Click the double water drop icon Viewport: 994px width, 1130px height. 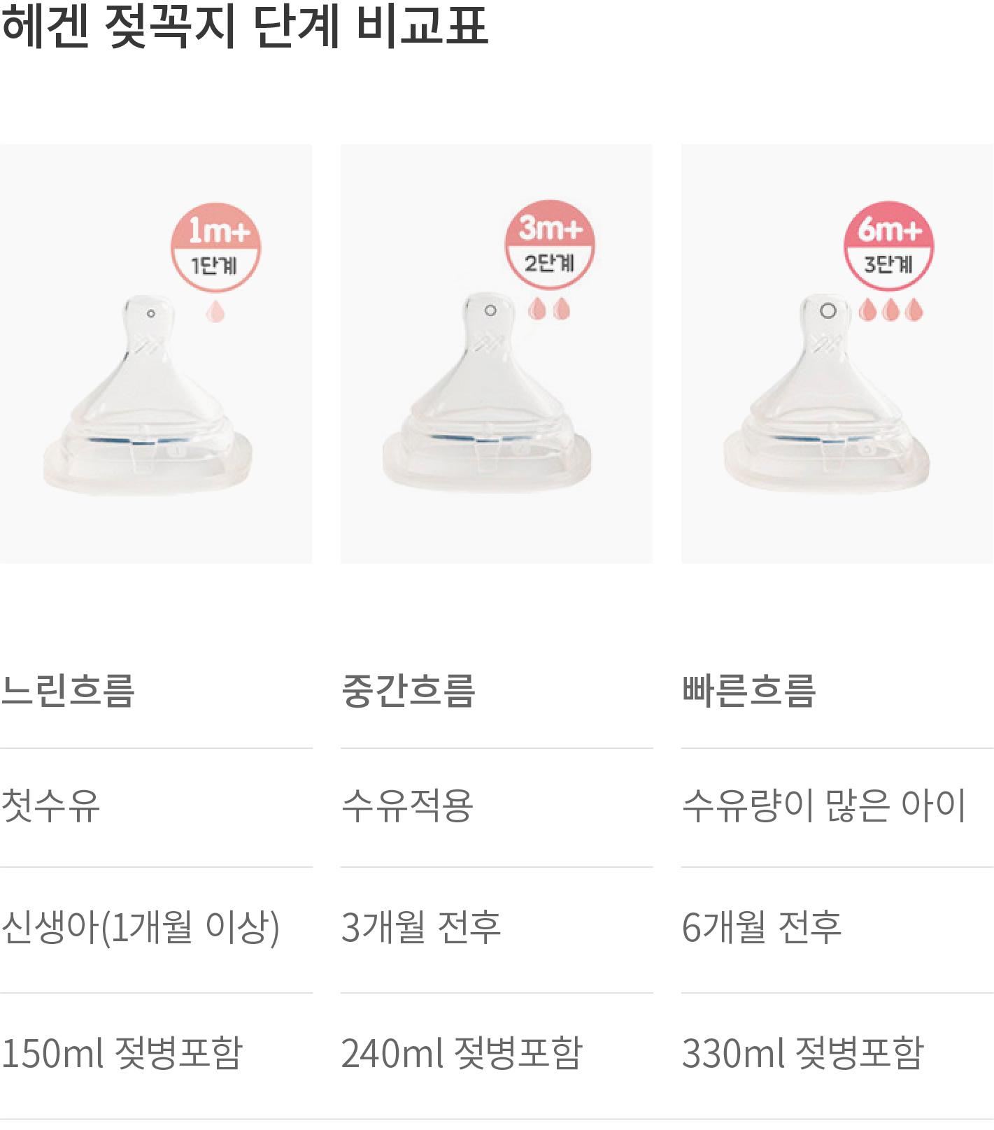tap(549, 308)
